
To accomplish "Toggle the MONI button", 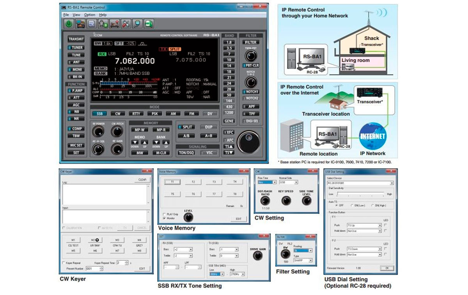I will pos(76,69).
